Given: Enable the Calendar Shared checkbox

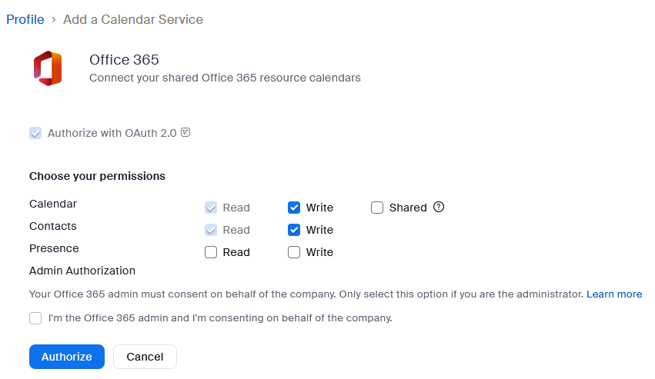Looking at the screenshot, I should pyautogui.click(x=377, y=208).
